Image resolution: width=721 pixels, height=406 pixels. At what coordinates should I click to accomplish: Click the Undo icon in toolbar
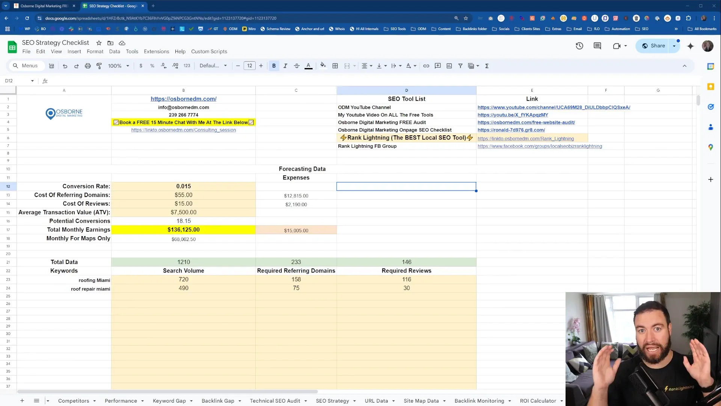65,66
